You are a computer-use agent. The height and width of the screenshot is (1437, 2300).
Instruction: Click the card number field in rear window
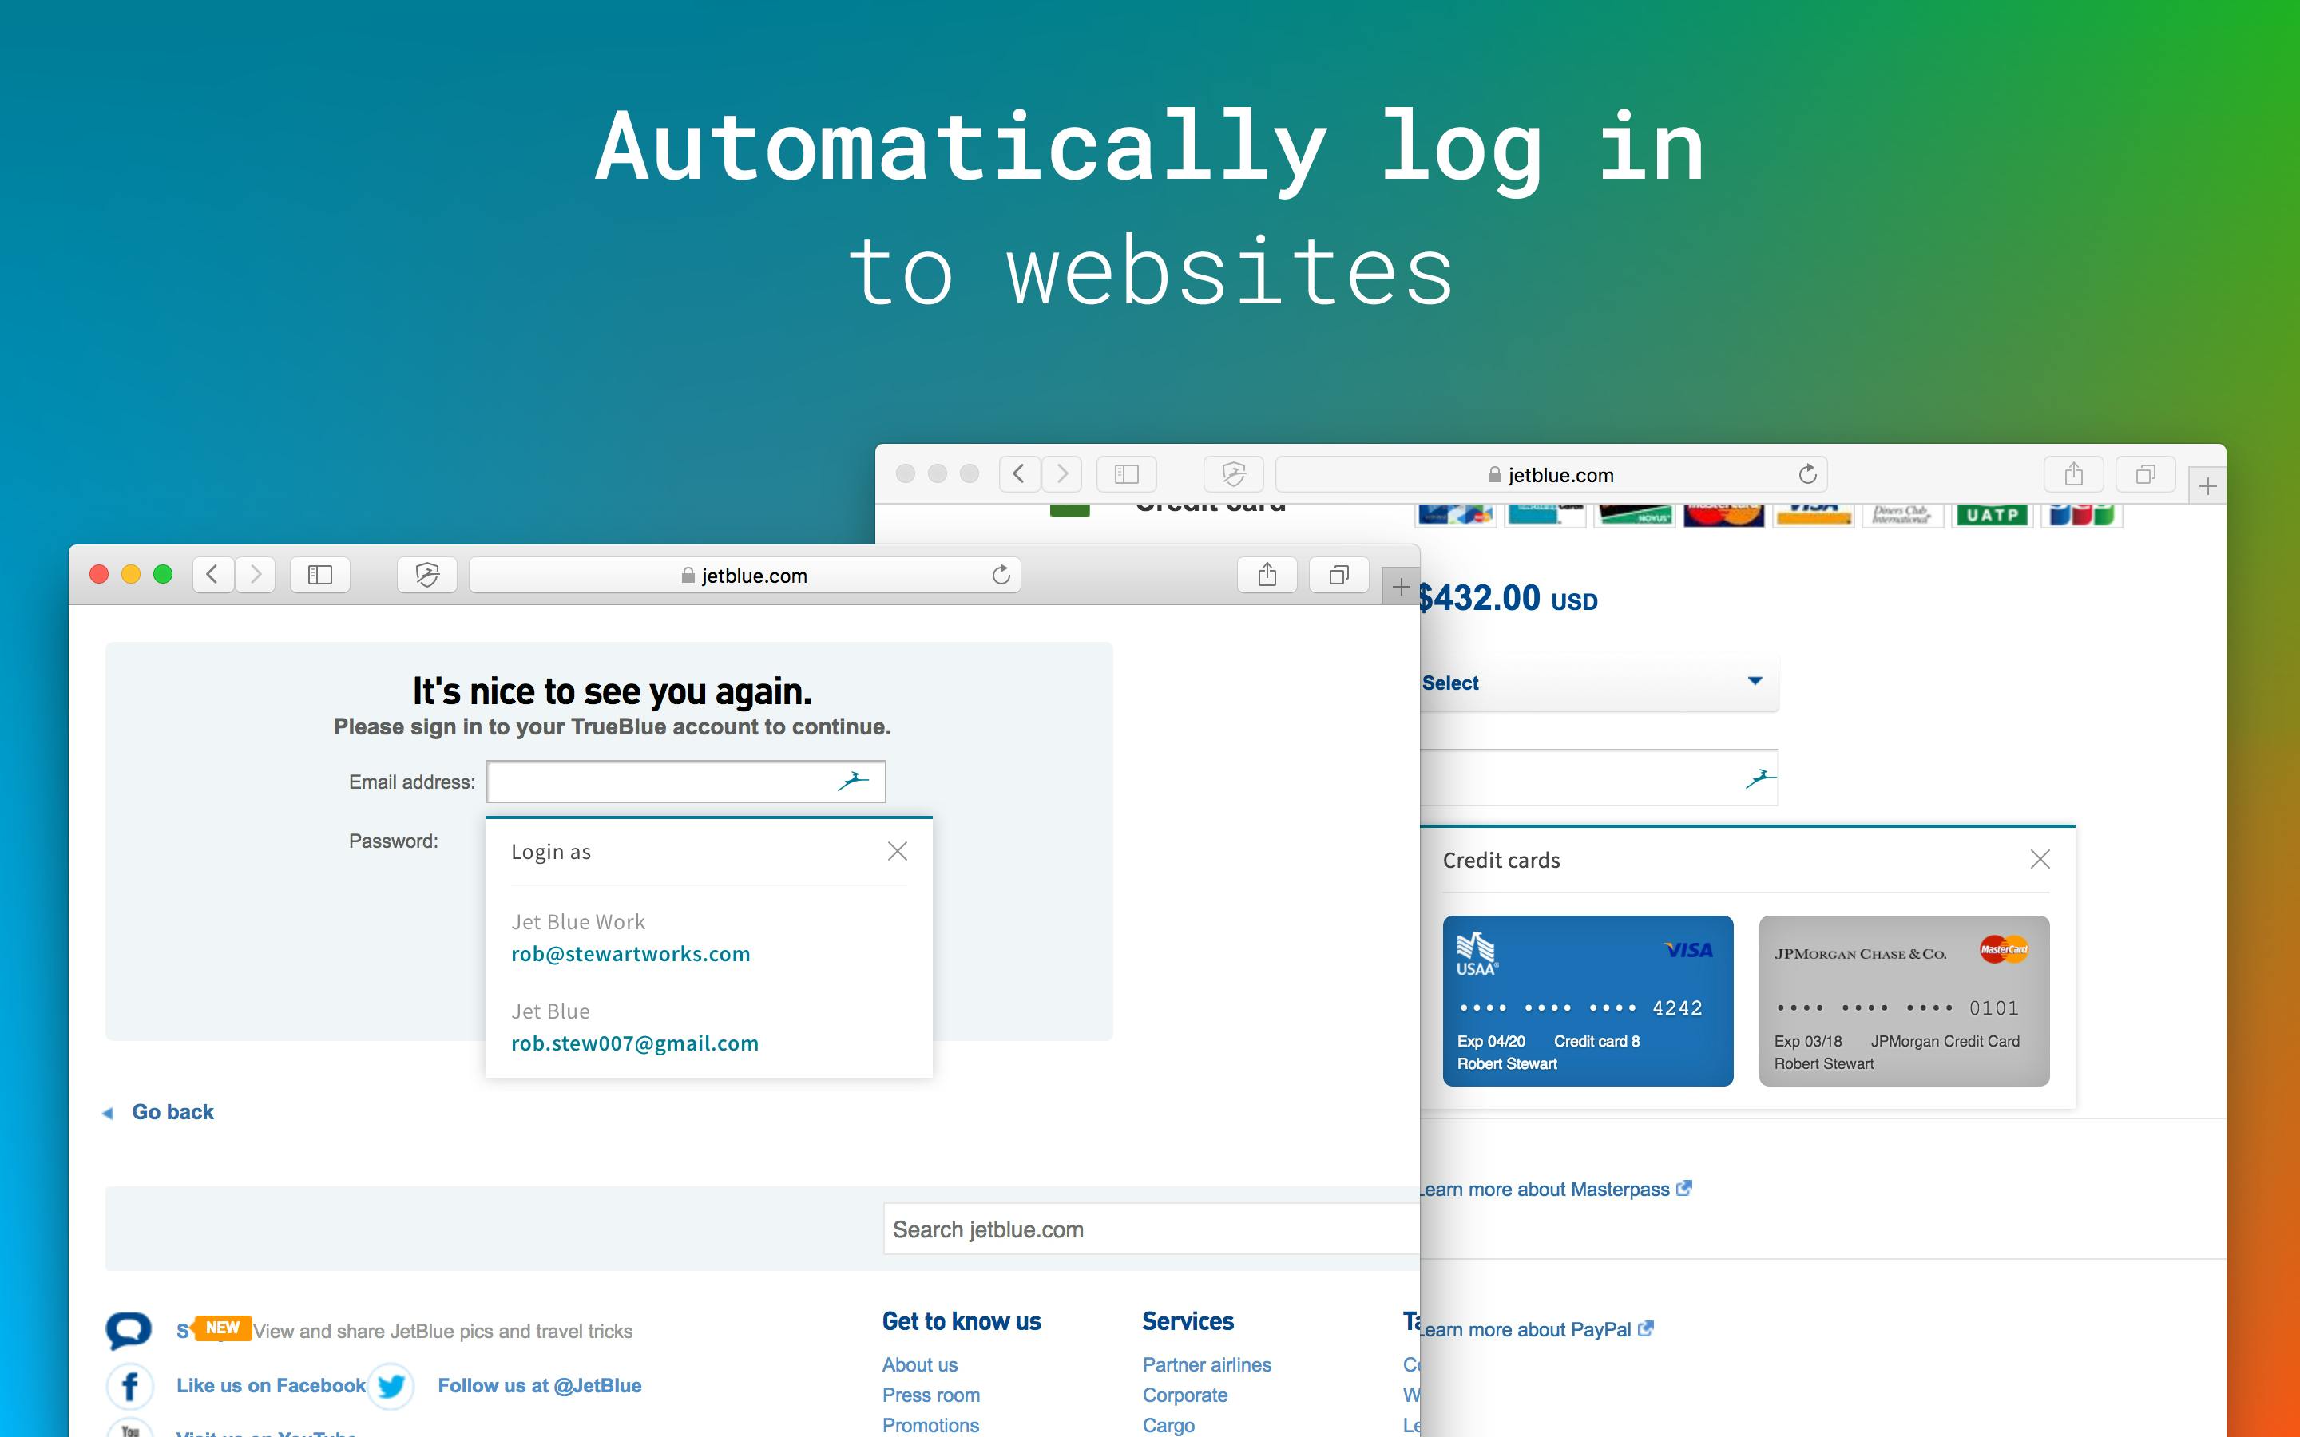click(1599, 778)
